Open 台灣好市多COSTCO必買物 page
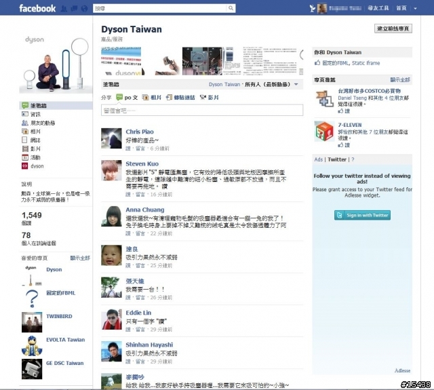This screenshot has width=434, height=390. (x=369, y=91)
